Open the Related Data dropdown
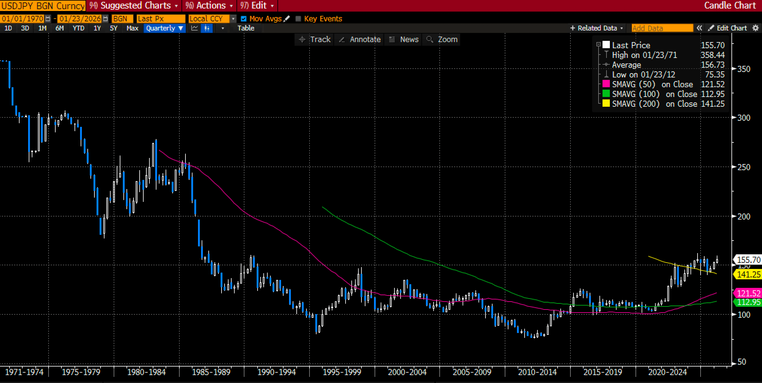 [597, 28]
